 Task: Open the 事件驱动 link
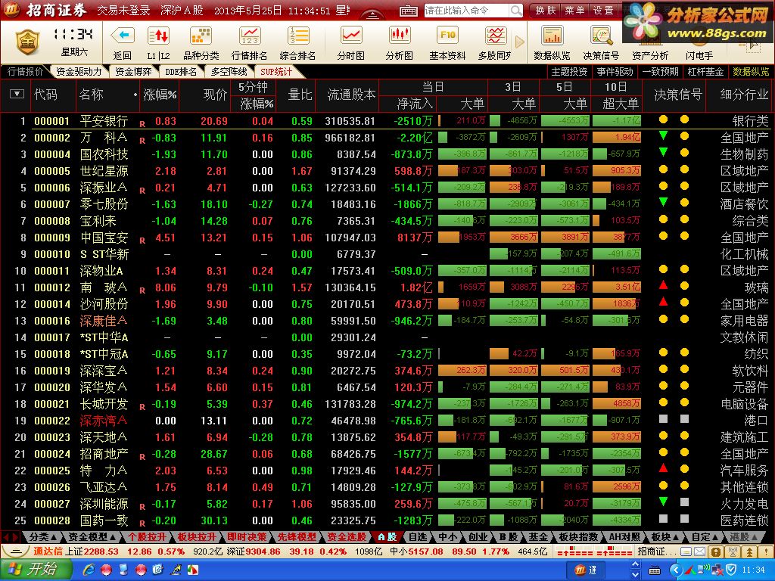(x=615, y=72)
